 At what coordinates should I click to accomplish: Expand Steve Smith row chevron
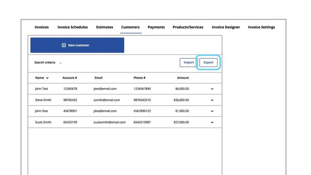[212, 100]
